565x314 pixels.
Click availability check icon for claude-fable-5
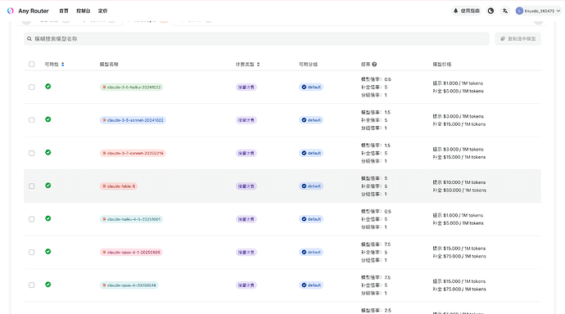point(48,186)
